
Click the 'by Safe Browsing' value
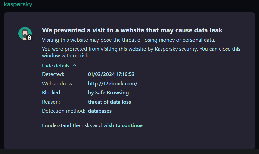108,93
